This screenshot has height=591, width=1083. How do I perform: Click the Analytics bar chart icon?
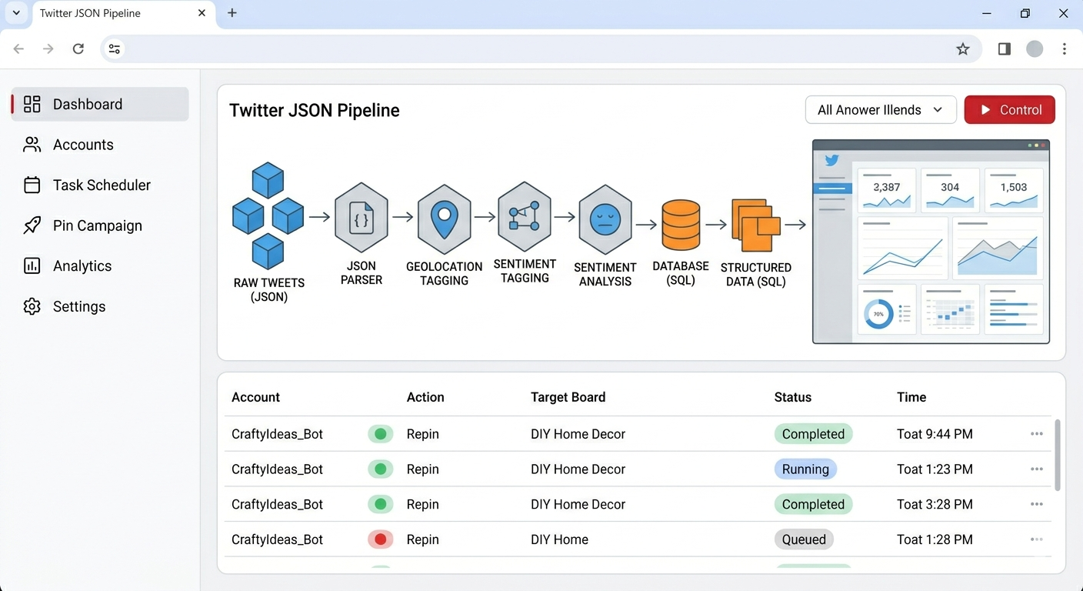[x=32, y=265]
